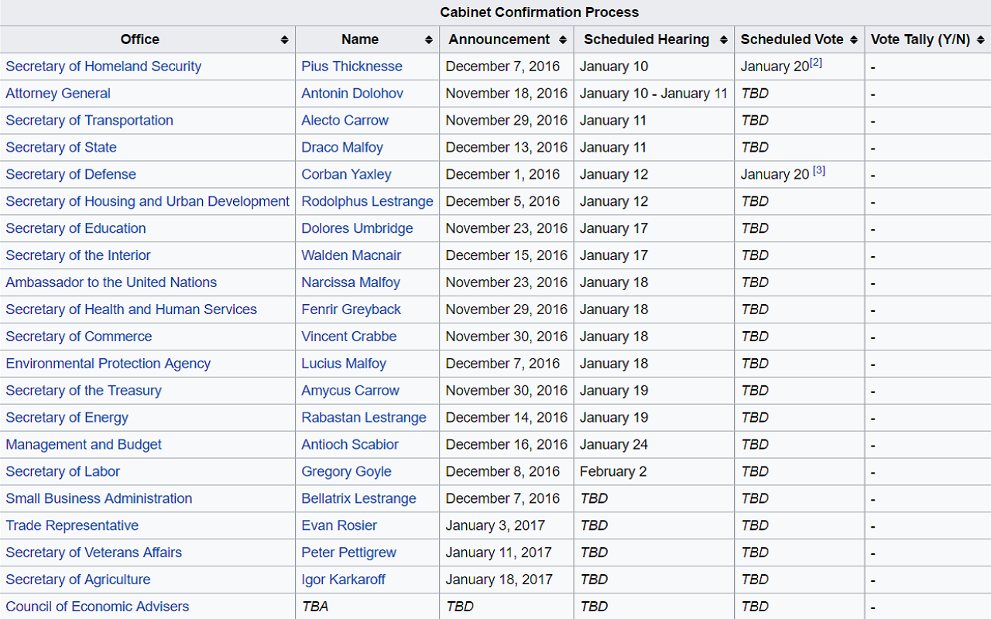The image size is (991, 619).
Task: Open Environmental Protection Agency link
Action: pos(108,364)
